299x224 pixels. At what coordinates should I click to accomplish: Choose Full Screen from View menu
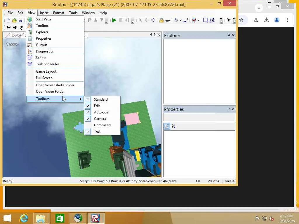point(55,78)
